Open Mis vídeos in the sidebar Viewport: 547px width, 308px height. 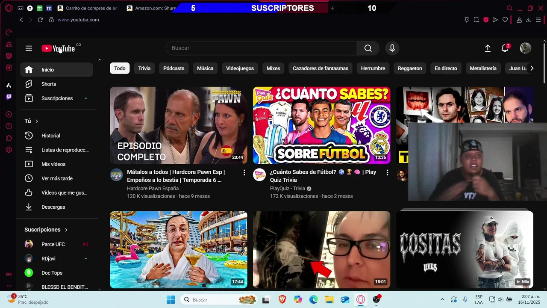56,164
